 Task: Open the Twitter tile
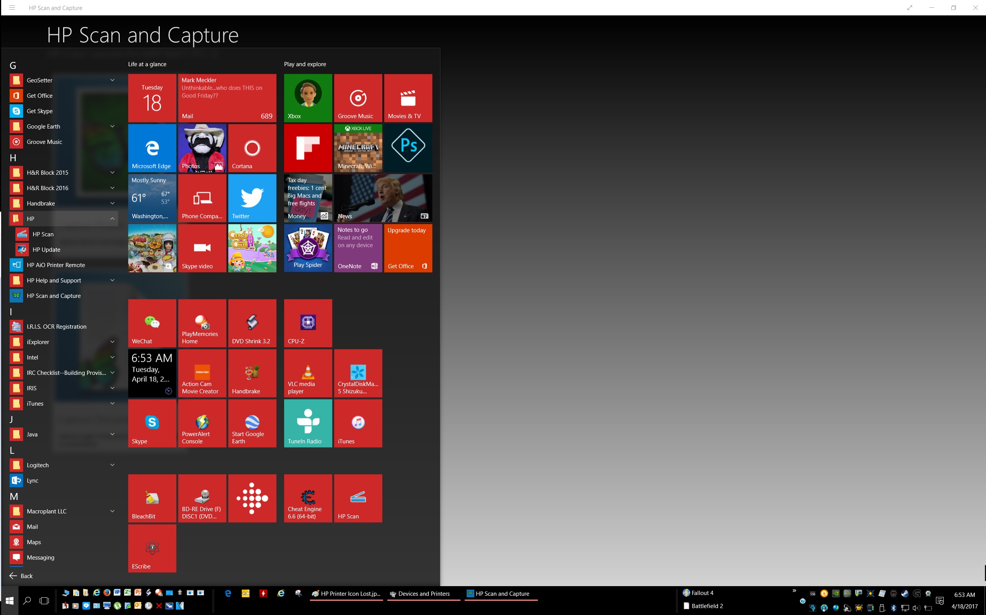click(252, 198)
